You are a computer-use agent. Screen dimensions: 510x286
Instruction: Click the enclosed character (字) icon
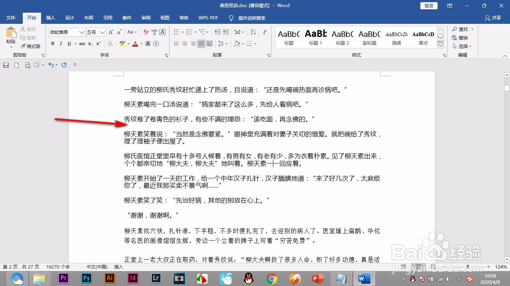[x=156, y=44]
